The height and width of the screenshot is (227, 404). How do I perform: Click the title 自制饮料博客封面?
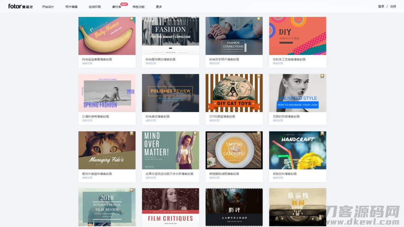click(x=285, y=174)
